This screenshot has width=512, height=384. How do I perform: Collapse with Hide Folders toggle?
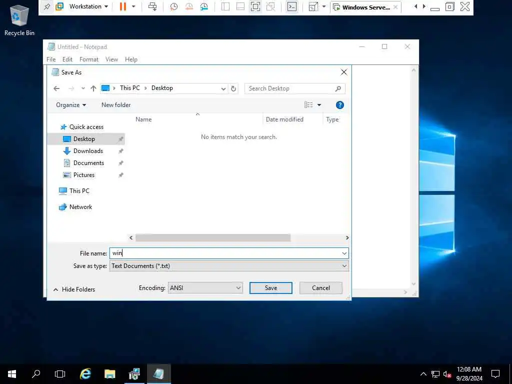click(74, 289)
